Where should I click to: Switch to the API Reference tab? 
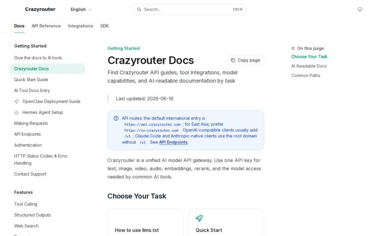[x=46, y=26]
